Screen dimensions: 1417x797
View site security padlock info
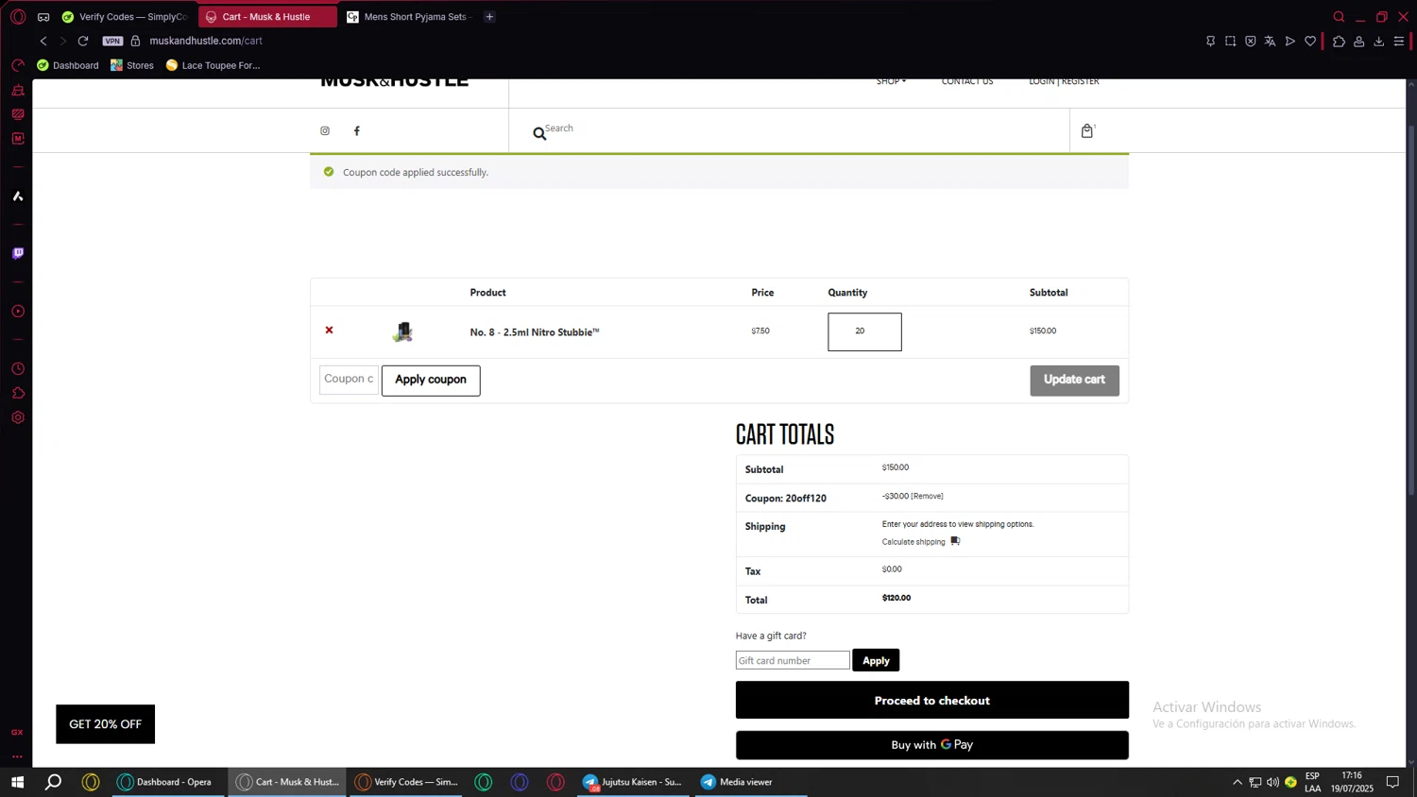pyautogui.click(x=135, y=41)
